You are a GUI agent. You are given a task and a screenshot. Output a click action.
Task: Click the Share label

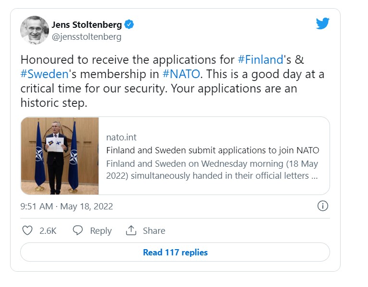click(154, 231)
